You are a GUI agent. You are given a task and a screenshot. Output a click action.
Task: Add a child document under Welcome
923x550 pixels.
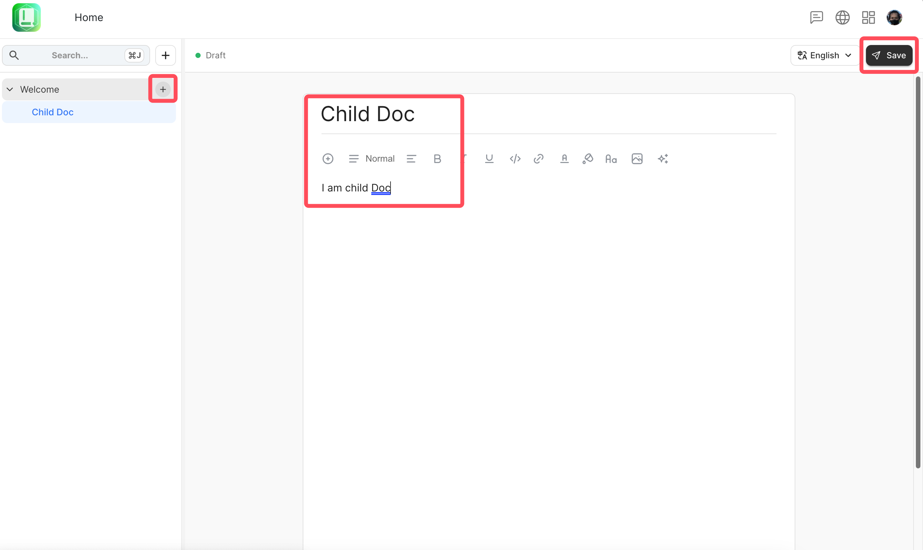(163, 89)
